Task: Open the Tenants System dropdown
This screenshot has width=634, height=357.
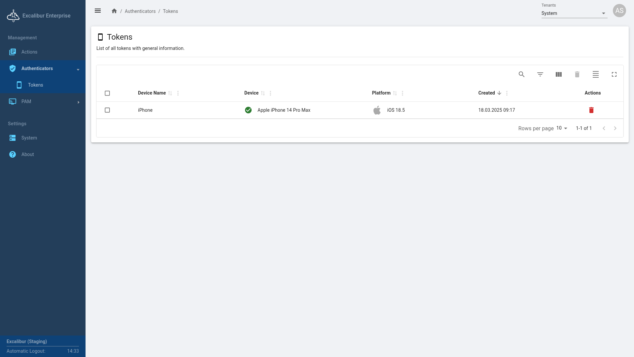Action: point(574,13)
